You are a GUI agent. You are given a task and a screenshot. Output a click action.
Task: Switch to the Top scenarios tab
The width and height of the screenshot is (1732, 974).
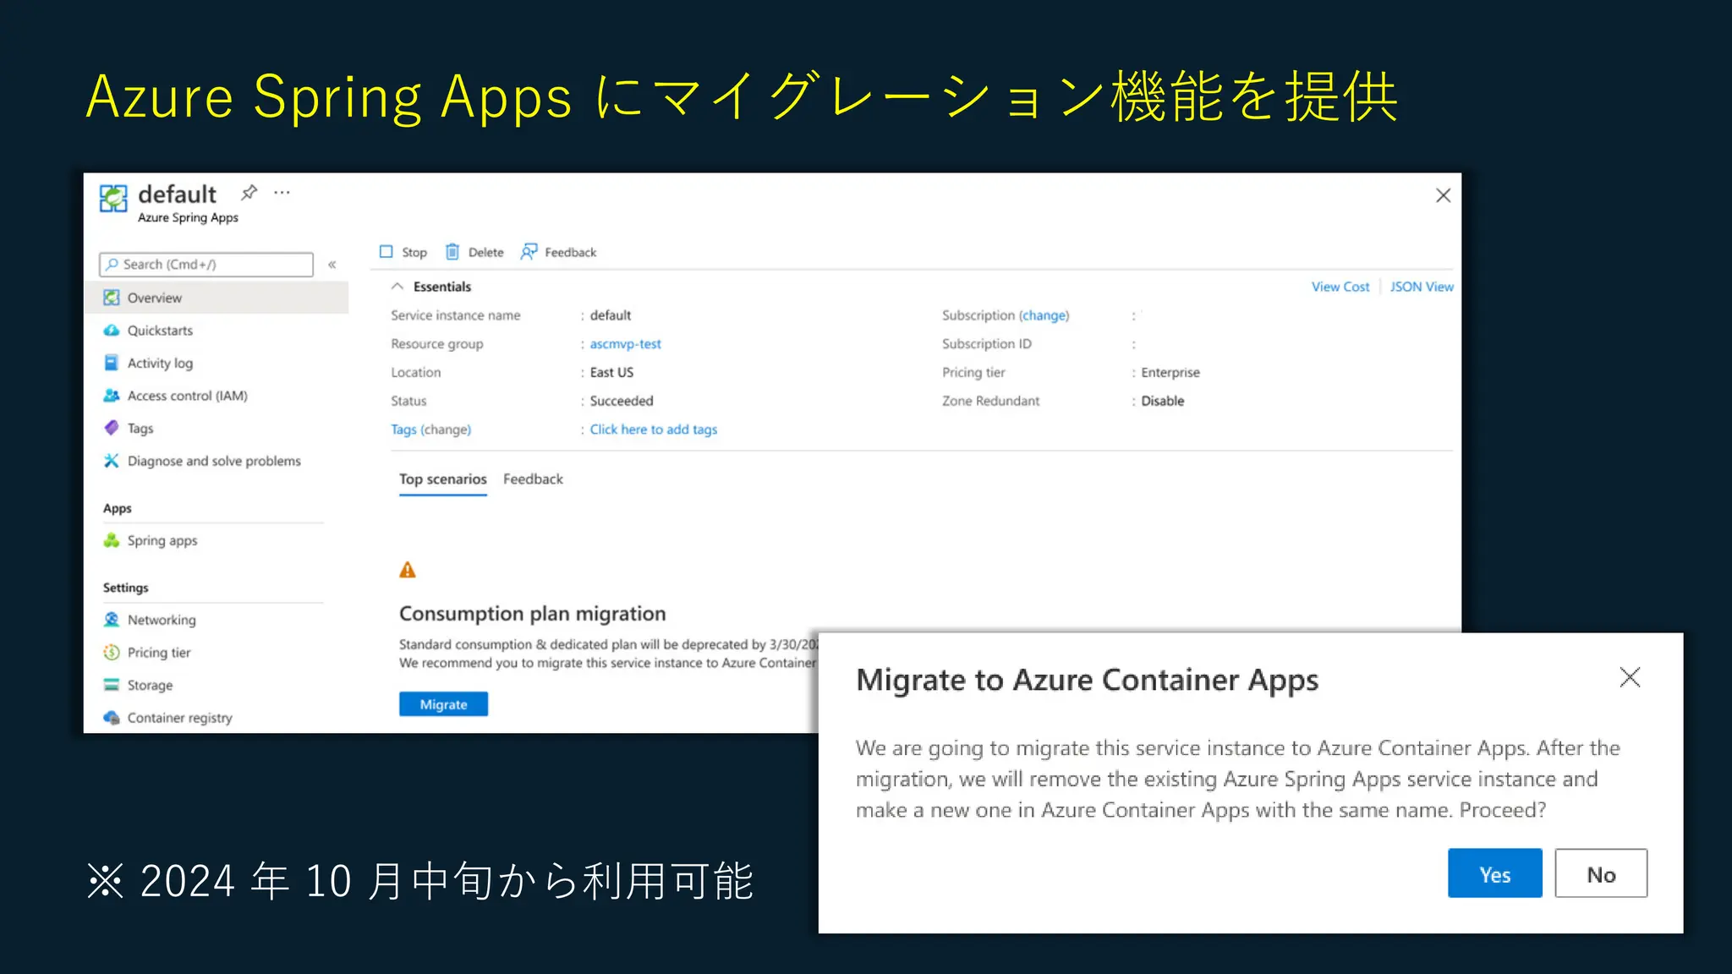(442, 479)
